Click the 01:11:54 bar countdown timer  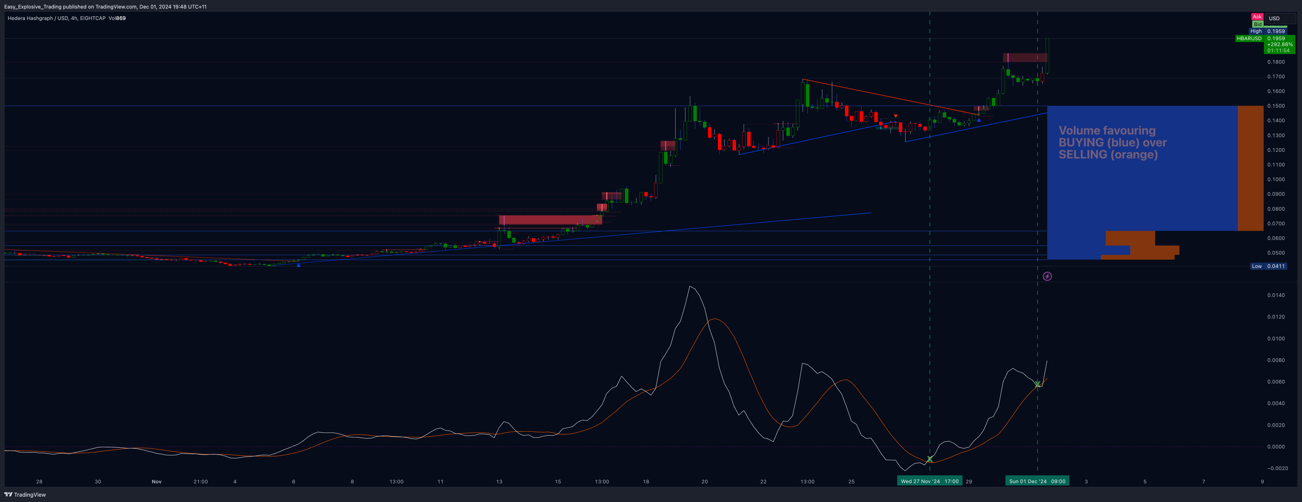click(1278, 51)
